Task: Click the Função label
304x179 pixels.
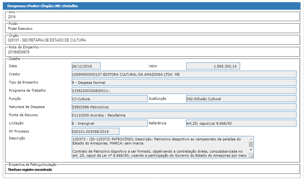Action: (x=15, y=99)
